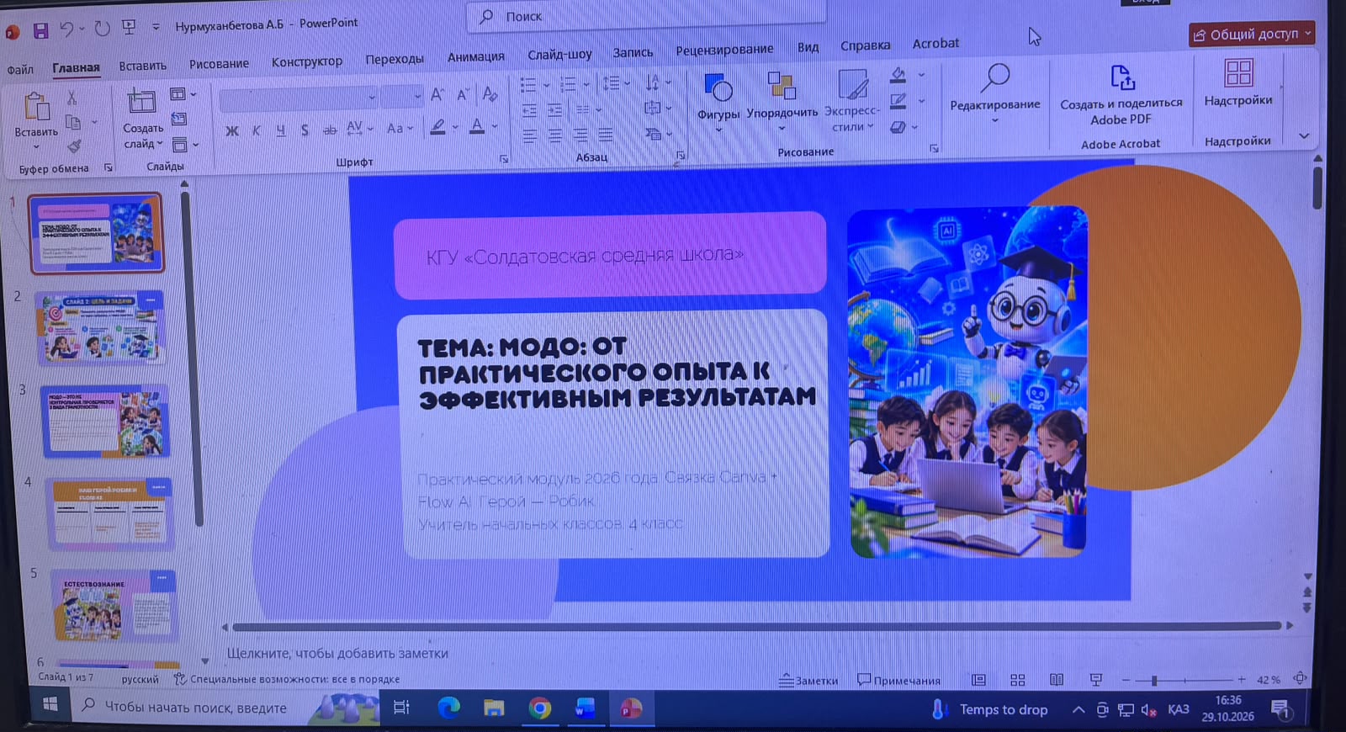
Task: Open the Add-ins (Надстройки) button
Action: [x=1238, y=83]
